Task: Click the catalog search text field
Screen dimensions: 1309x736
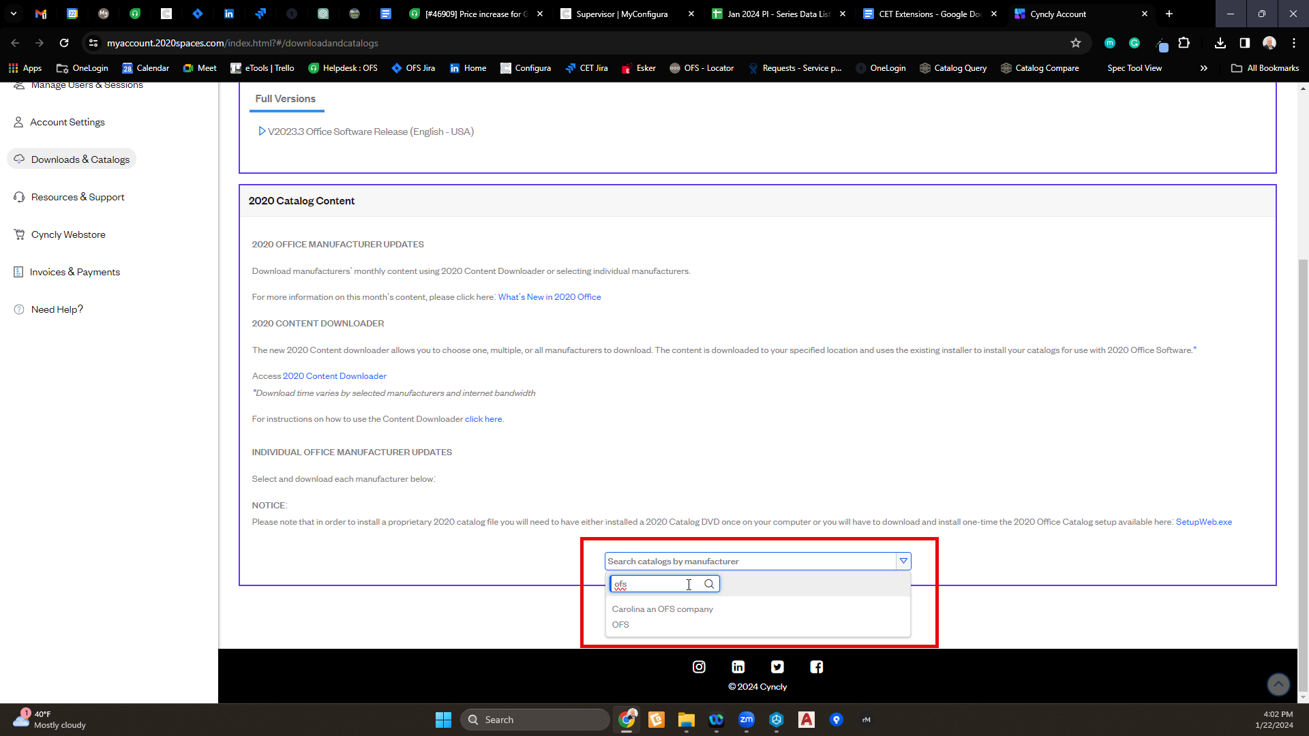Action: tap(653, 584)
